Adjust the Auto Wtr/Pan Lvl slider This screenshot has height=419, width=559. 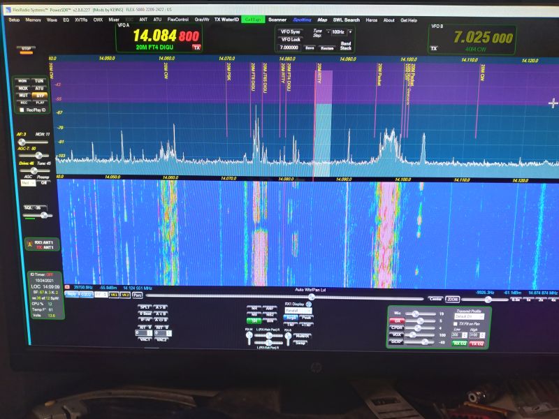coord(284,297)
